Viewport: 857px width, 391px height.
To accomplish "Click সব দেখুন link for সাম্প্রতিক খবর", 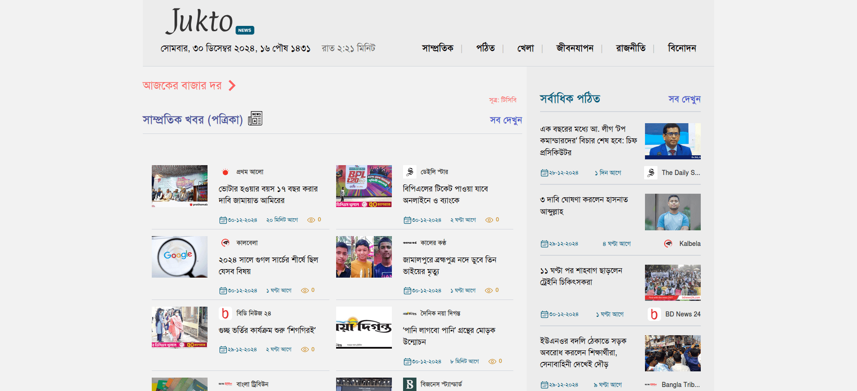I will click(x=505, y=120).
